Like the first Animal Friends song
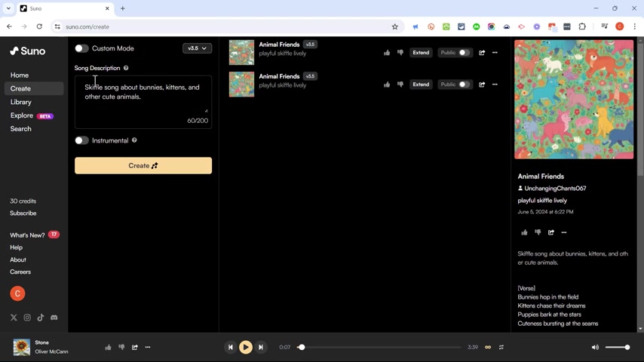The image size is (644, 362). [387, 53]
